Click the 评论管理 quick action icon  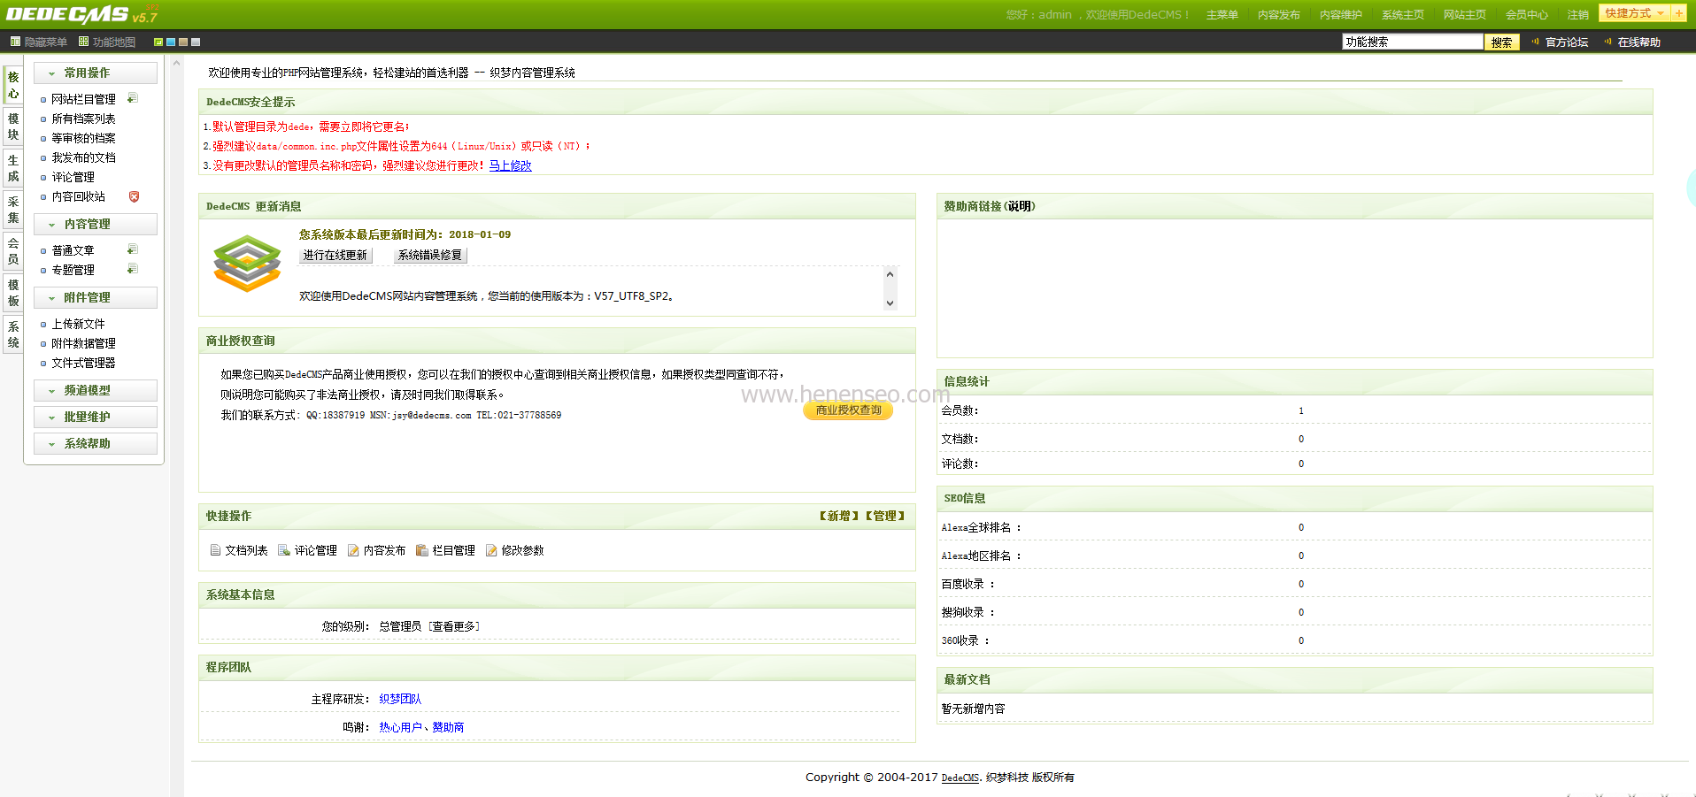click(284, 550)
